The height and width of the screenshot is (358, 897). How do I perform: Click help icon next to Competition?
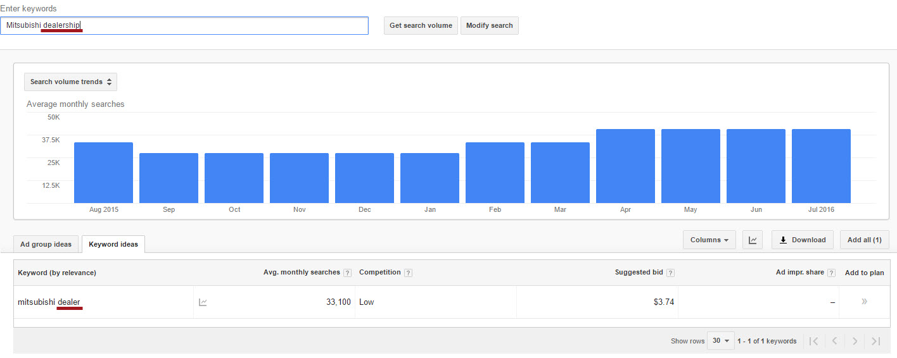click(408, 273)
